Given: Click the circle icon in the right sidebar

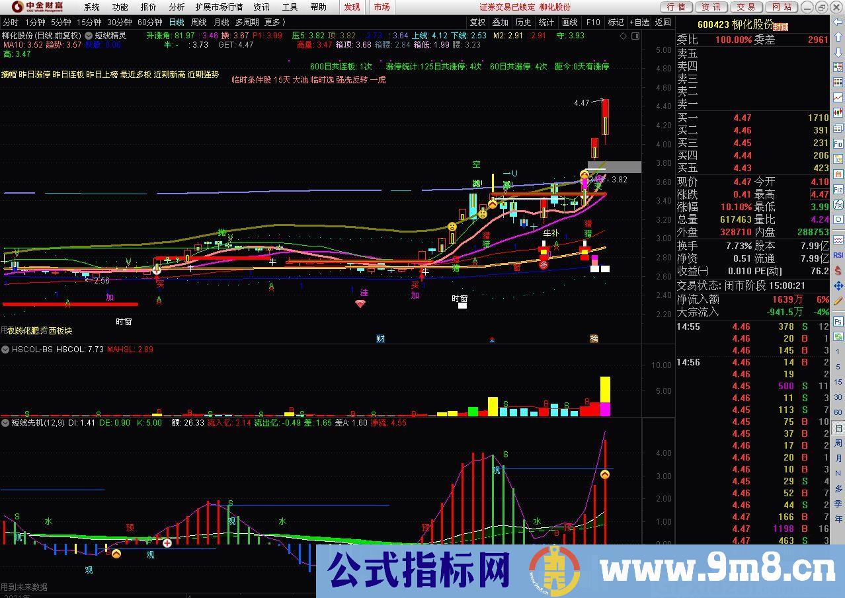Looking at the screenshot, I should click(838, 219).
